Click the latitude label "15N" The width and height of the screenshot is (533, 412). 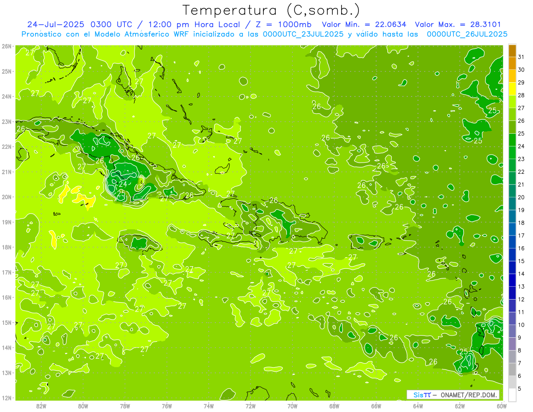pyautogui.click(x=6, y=322)
